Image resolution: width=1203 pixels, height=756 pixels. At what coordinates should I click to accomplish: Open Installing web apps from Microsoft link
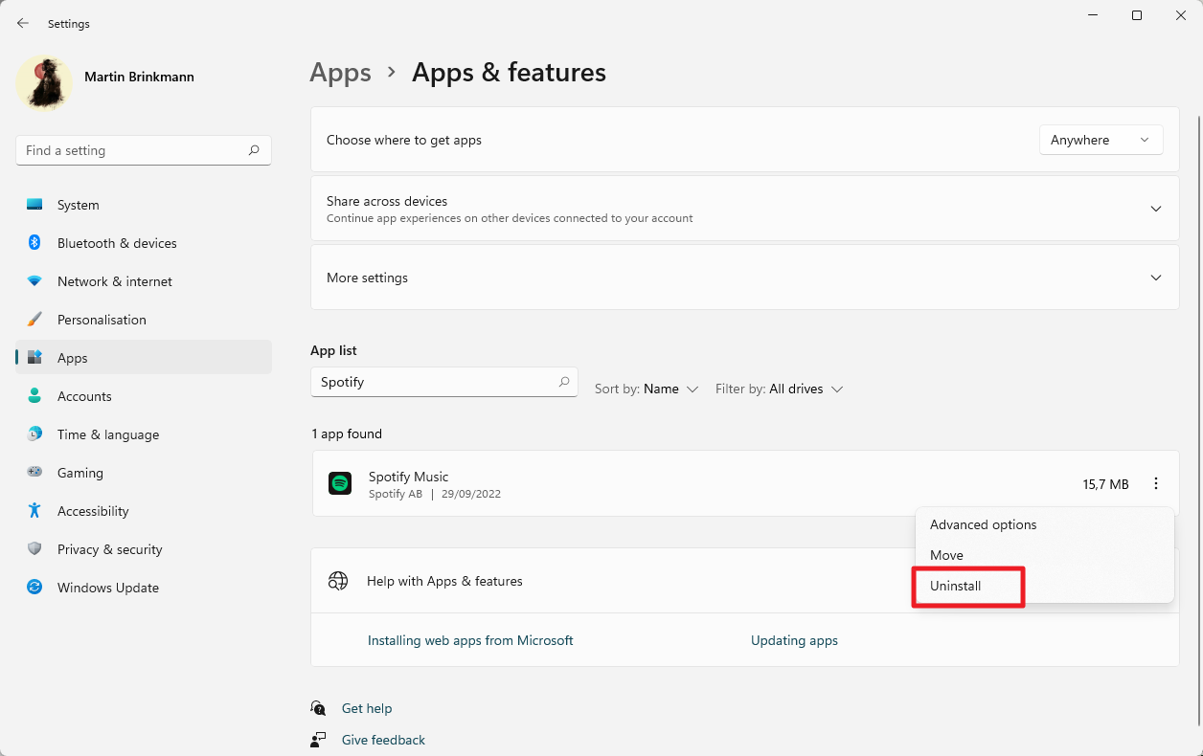[470, 640]
